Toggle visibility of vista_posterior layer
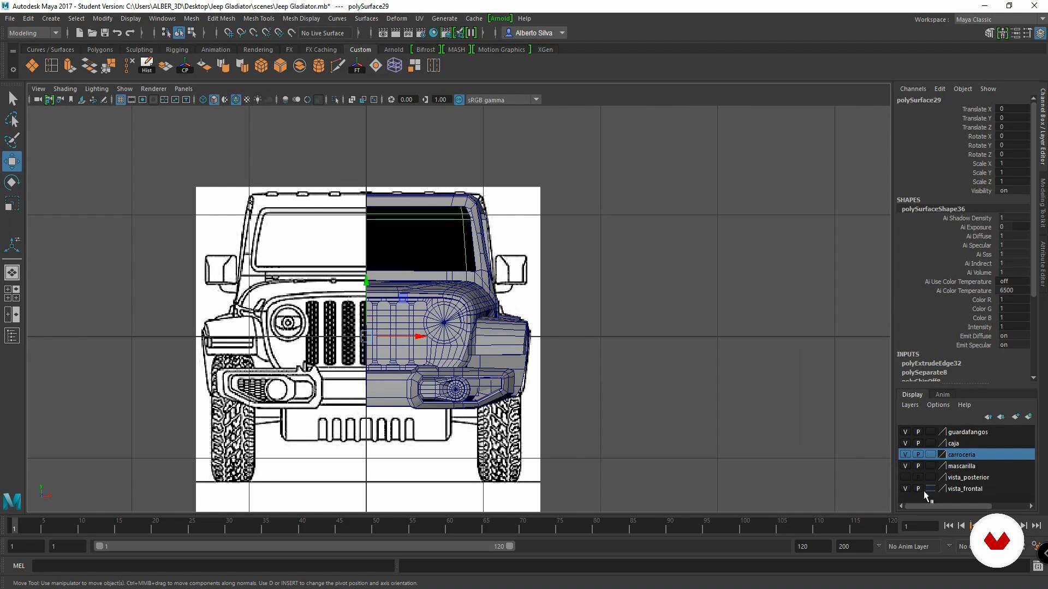The height and width of the screenshot is (589, 1048). [905, 478]
